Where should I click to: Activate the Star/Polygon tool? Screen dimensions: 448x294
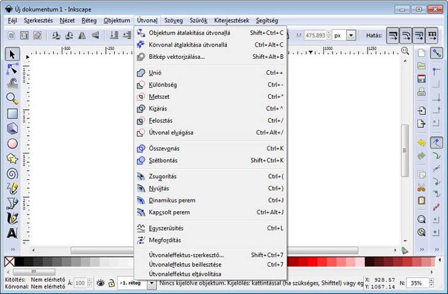click(x=12, y=158)
